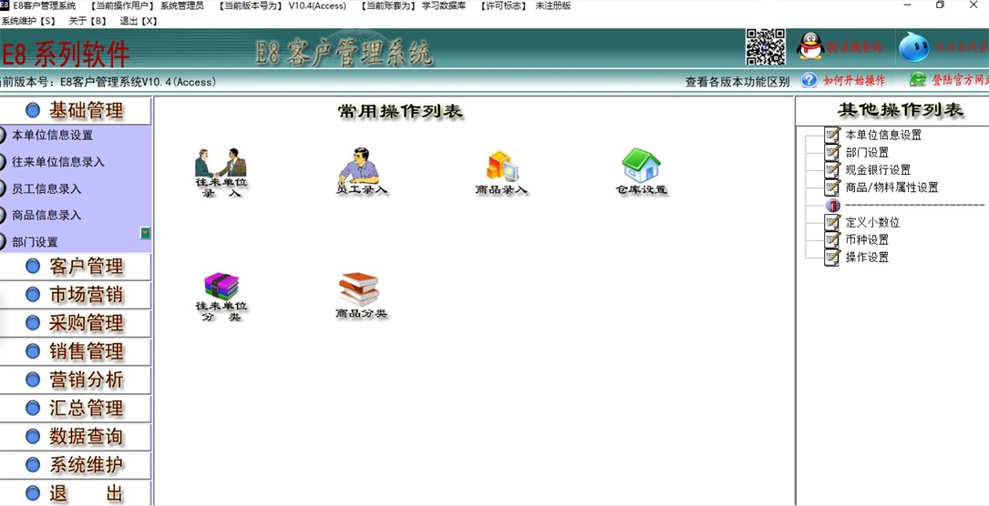Expand the 客户管理 section
This screenshot has width=989, height=506.
[77, 267]
